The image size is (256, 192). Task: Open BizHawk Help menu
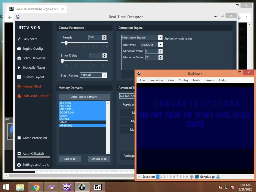pyautogui.click(x=222, y=80)
